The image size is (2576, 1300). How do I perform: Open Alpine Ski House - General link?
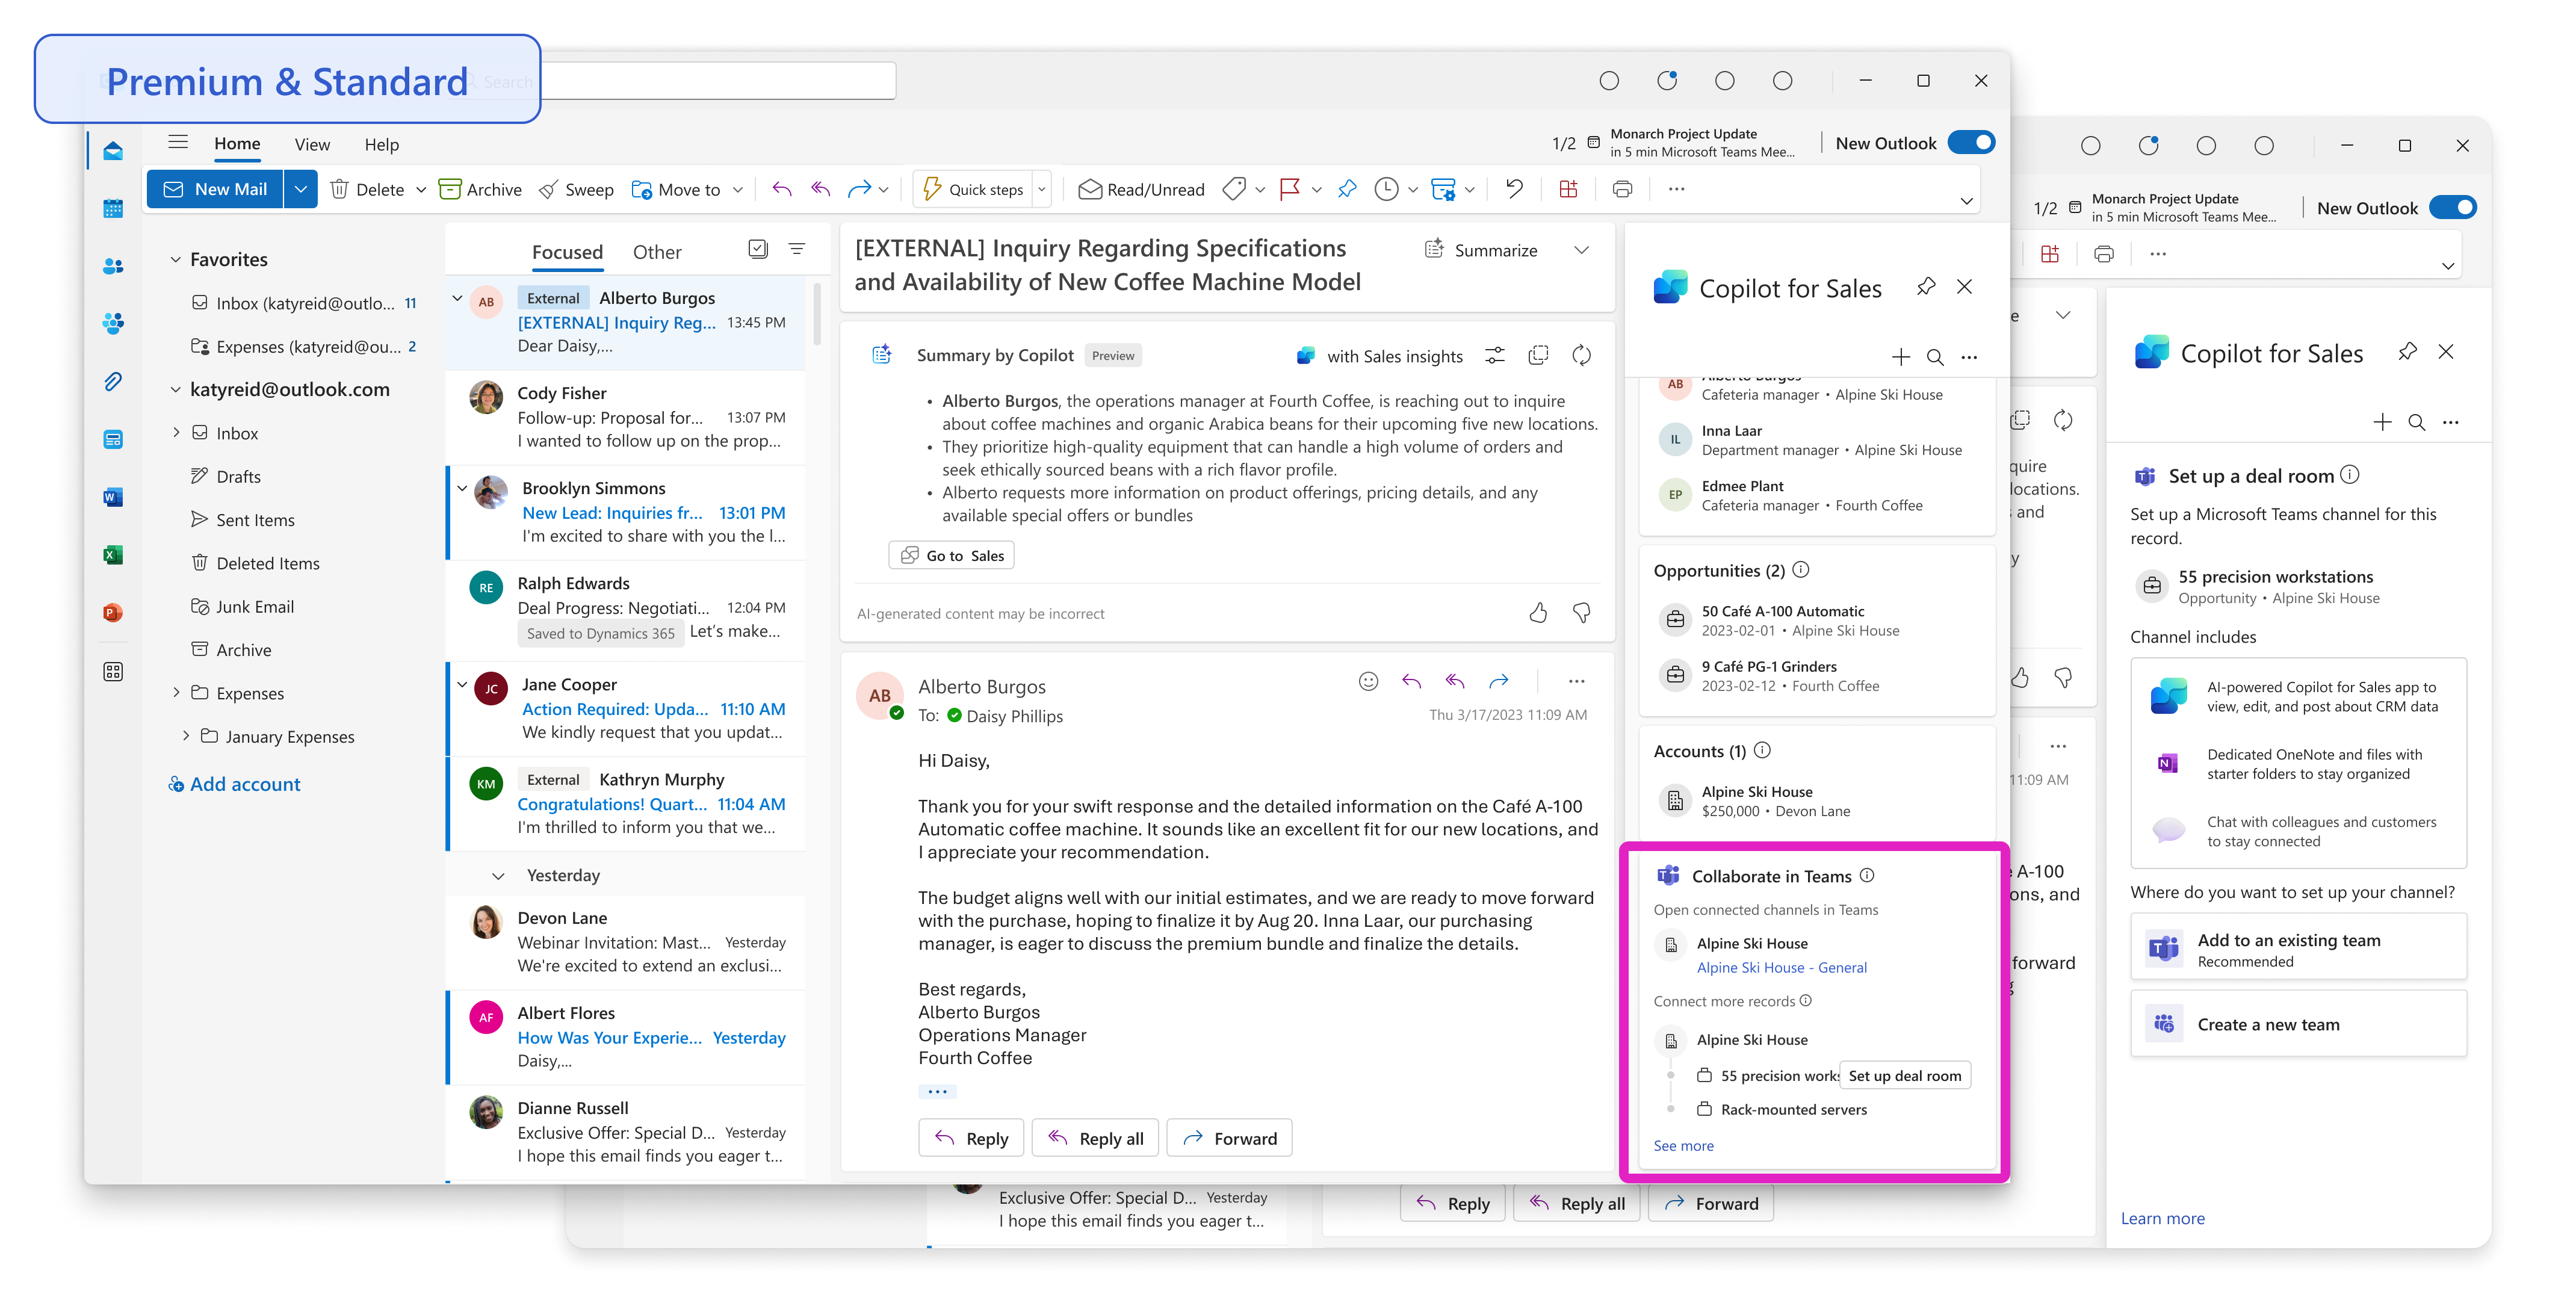[1781, 968]
